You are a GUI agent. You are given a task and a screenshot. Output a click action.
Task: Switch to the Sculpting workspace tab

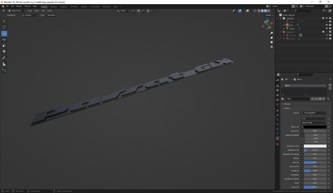[64, 7]
